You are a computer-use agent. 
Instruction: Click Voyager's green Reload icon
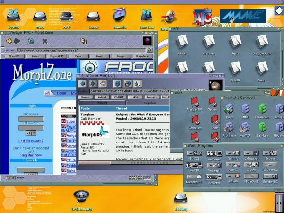tap(31, 41)
